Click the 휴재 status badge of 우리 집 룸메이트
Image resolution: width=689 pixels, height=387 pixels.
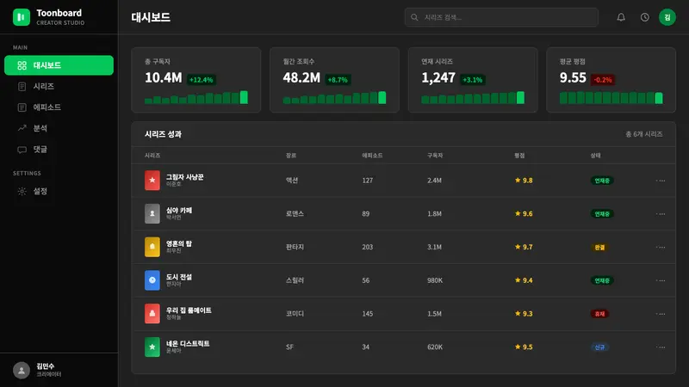click(x=599, y=314)
